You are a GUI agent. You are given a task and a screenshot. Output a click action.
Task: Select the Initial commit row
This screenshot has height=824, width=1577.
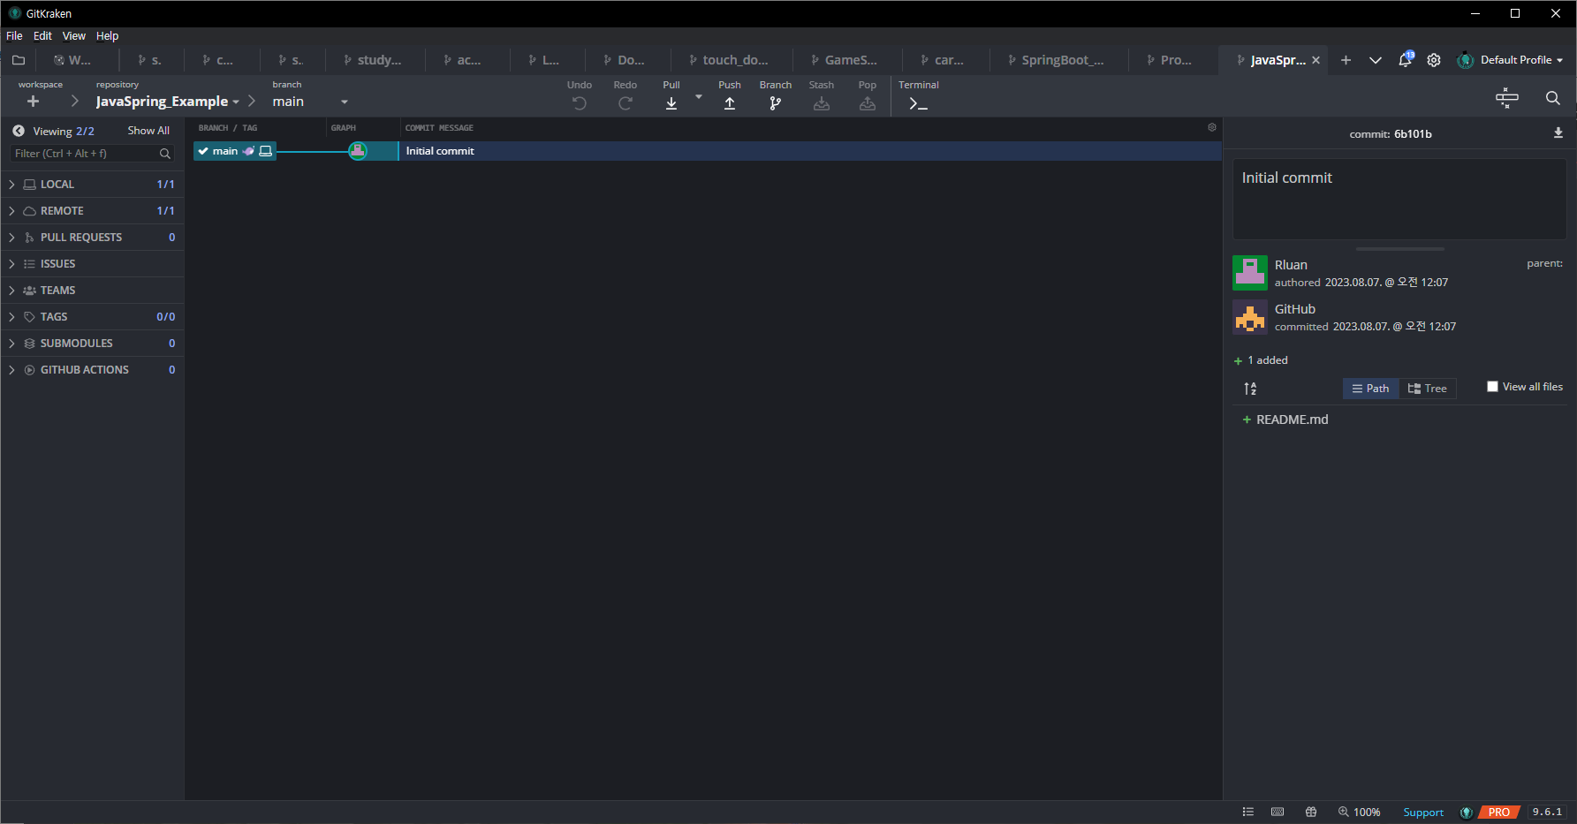click(x=707, y=151)
